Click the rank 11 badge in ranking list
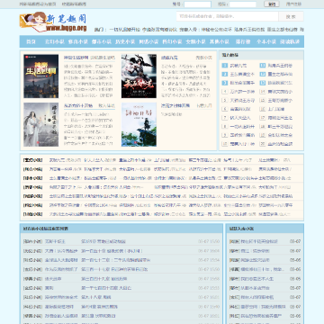 click(263, 66)
